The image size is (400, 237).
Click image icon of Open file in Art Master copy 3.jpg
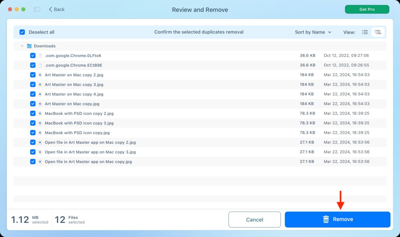pos(40,152)
